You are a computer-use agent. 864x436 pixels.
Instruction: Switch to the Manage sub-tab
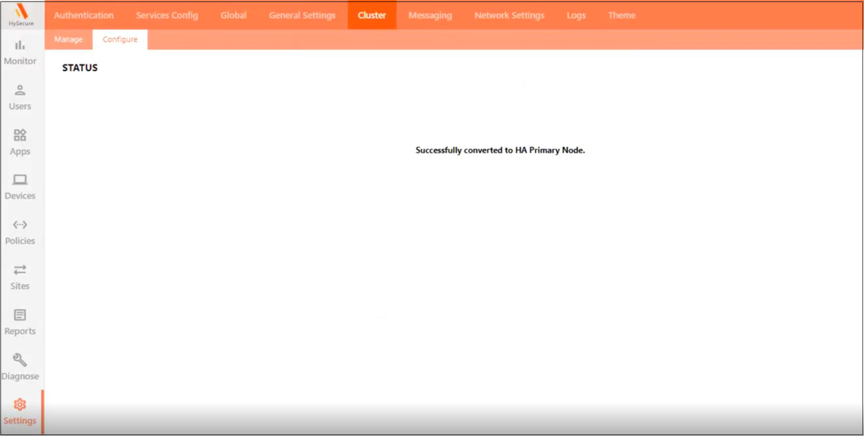point(68,40)
